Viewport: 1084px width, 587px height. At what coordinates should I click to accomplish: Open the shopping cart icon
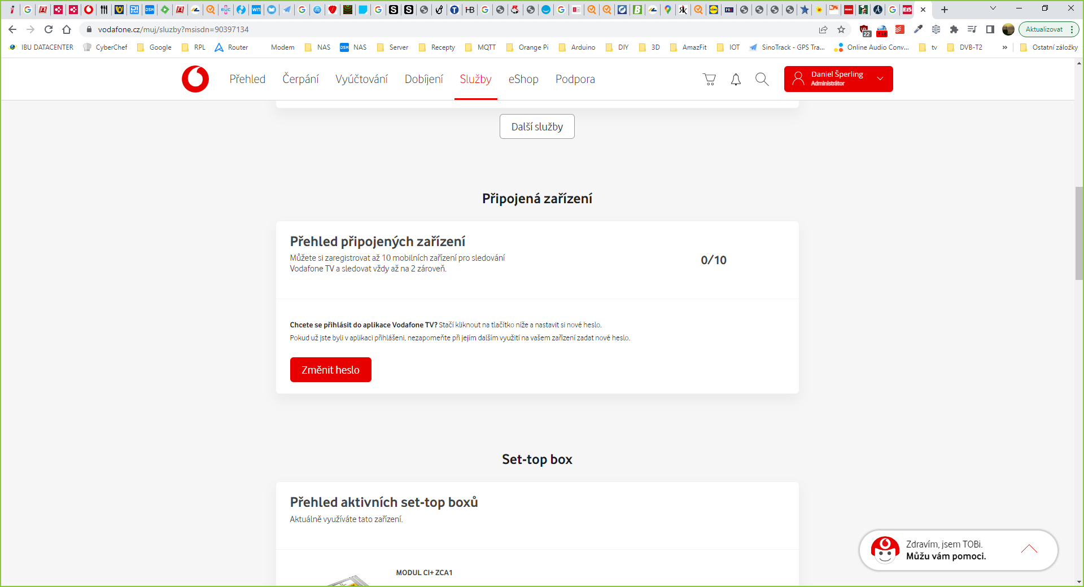(x=709, y=80)
